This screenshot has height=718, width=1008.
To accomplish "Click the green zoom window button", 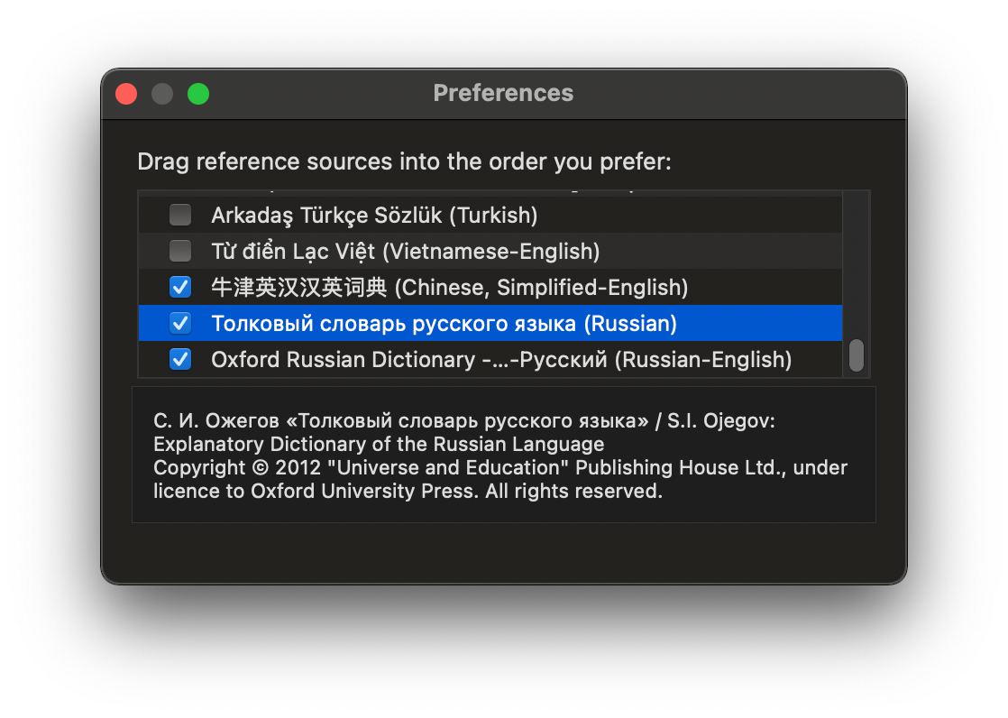I will click(198, 94).
